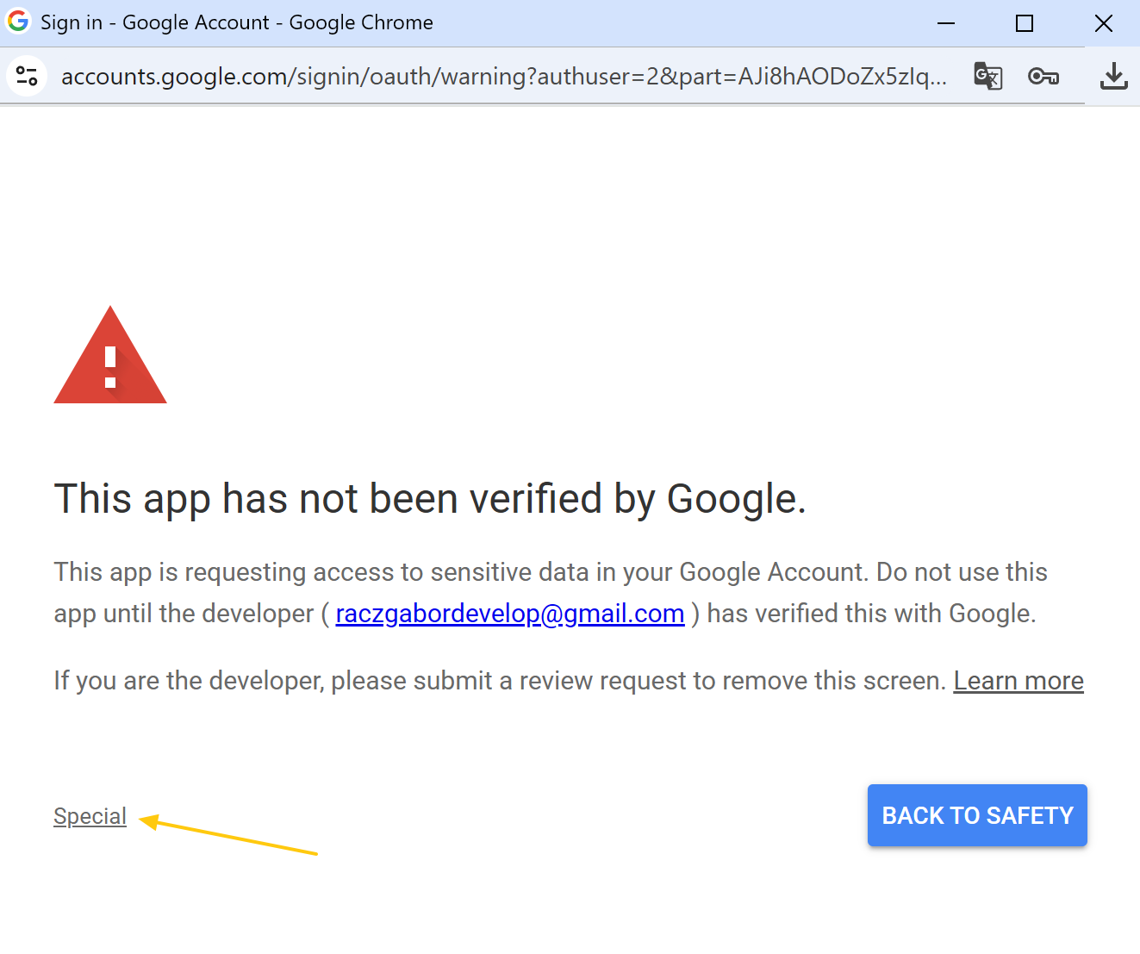
Task: Click the site information icon in address bar
Action: (x=27, y=76)
